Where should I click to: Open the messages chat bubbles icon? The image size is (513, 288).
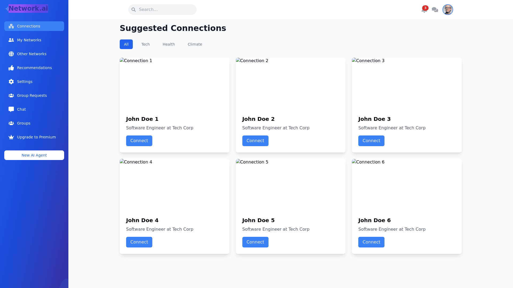click(435, 10)
